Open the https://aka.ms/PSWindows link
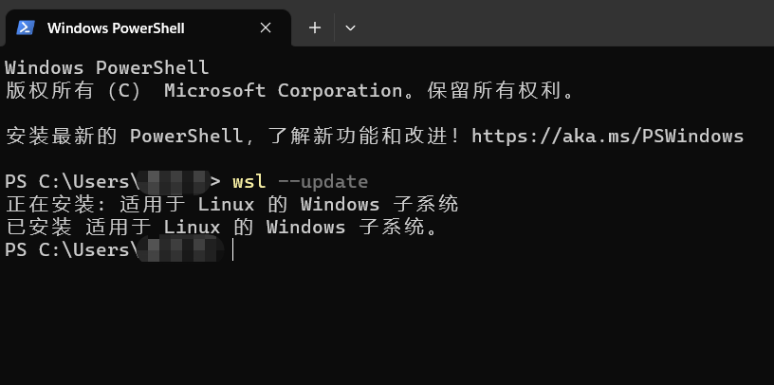 click(608, 136)
